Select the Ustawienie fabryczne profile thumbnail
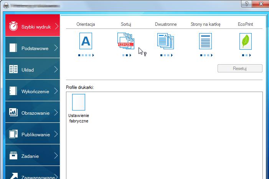This screenshot has height=179, width=269. [x=79, y=102]
